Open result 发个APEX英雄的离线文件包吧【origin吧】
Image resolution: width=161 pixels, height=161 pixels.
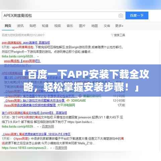(x=34, y=113)
